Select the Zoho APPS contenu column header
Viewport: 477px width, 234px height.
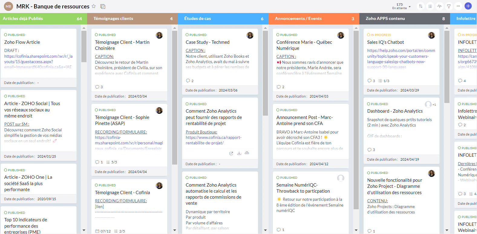pyautogui.click(x=405, y=19)
